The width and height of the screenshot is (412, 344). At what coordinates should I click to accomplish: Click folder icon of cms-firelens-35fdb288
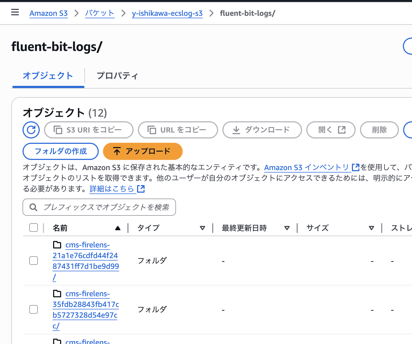(x=57, y=294)
